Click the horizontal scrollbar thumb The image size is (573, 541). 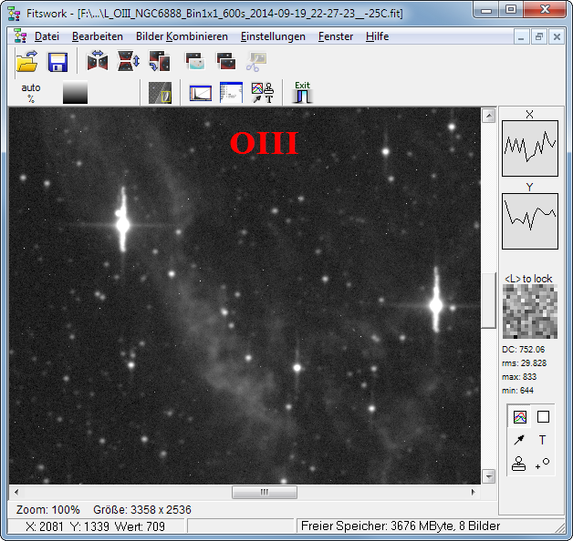pyautogui.click(x=265, y=492)
